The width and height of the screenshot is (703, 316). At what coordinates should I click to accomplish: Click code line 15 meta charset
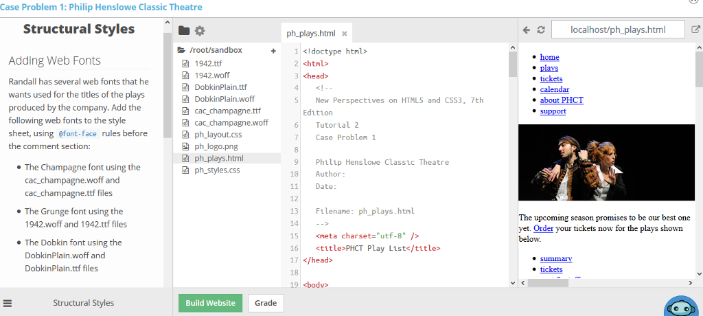(367, 236)
